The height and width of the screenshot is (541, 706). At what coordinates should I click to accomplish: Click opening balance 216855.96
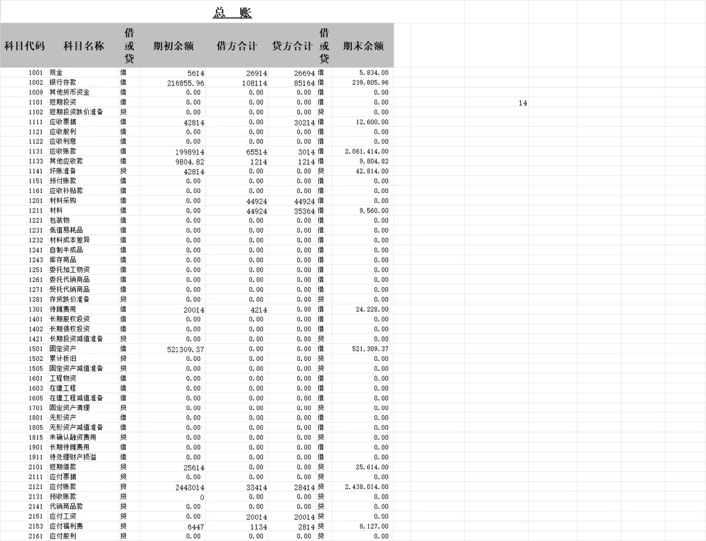[186, 83]
